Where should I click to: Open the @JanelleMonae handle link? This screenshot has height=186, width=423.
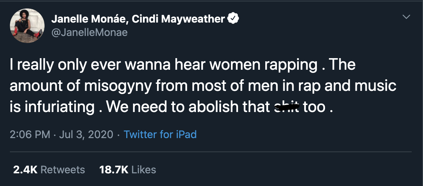pos(89,33)
